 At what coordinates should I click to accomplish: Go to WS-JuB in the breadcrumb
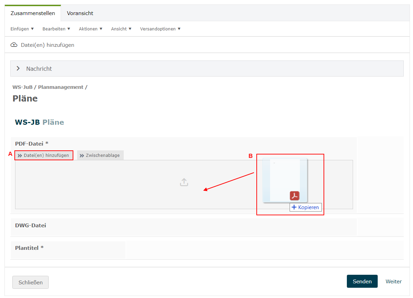22,87
